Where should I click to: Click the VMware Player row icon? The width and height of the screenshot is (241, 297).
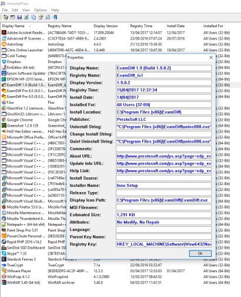[4, 271]
